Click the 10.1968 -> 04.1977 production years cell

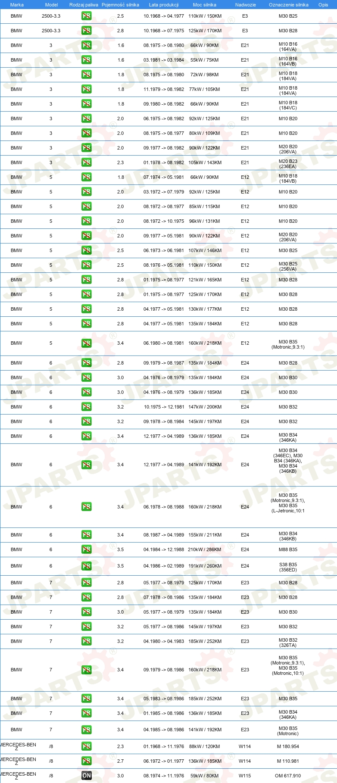pos(164,16)
